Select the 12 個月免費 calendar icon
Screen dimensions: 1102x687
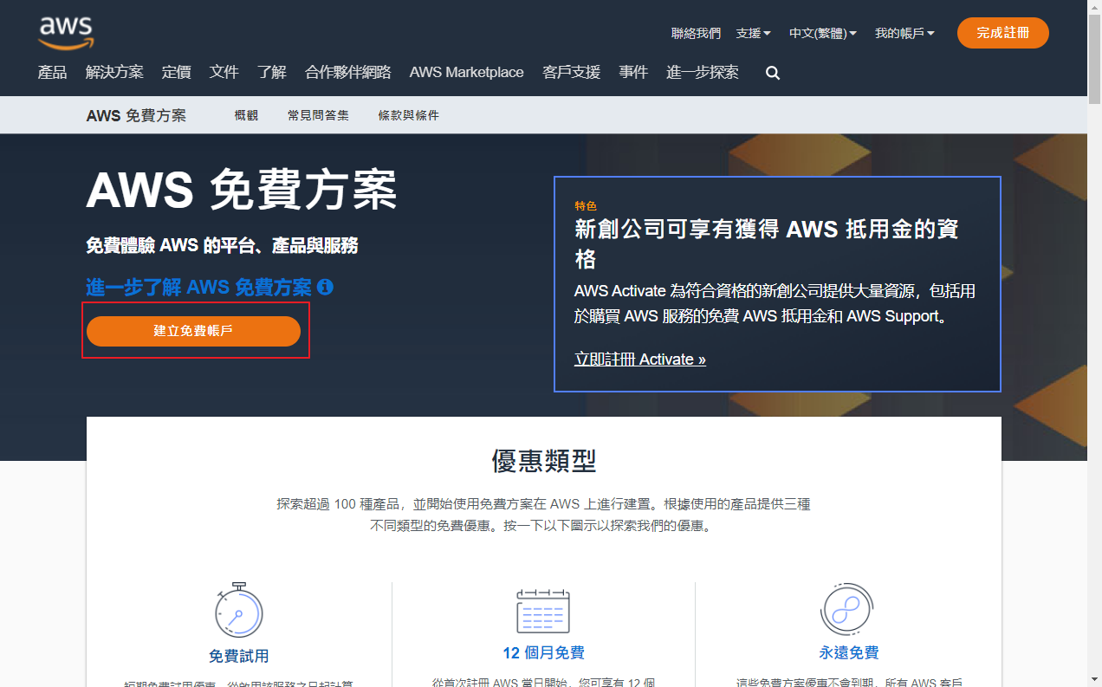[543, 611]
